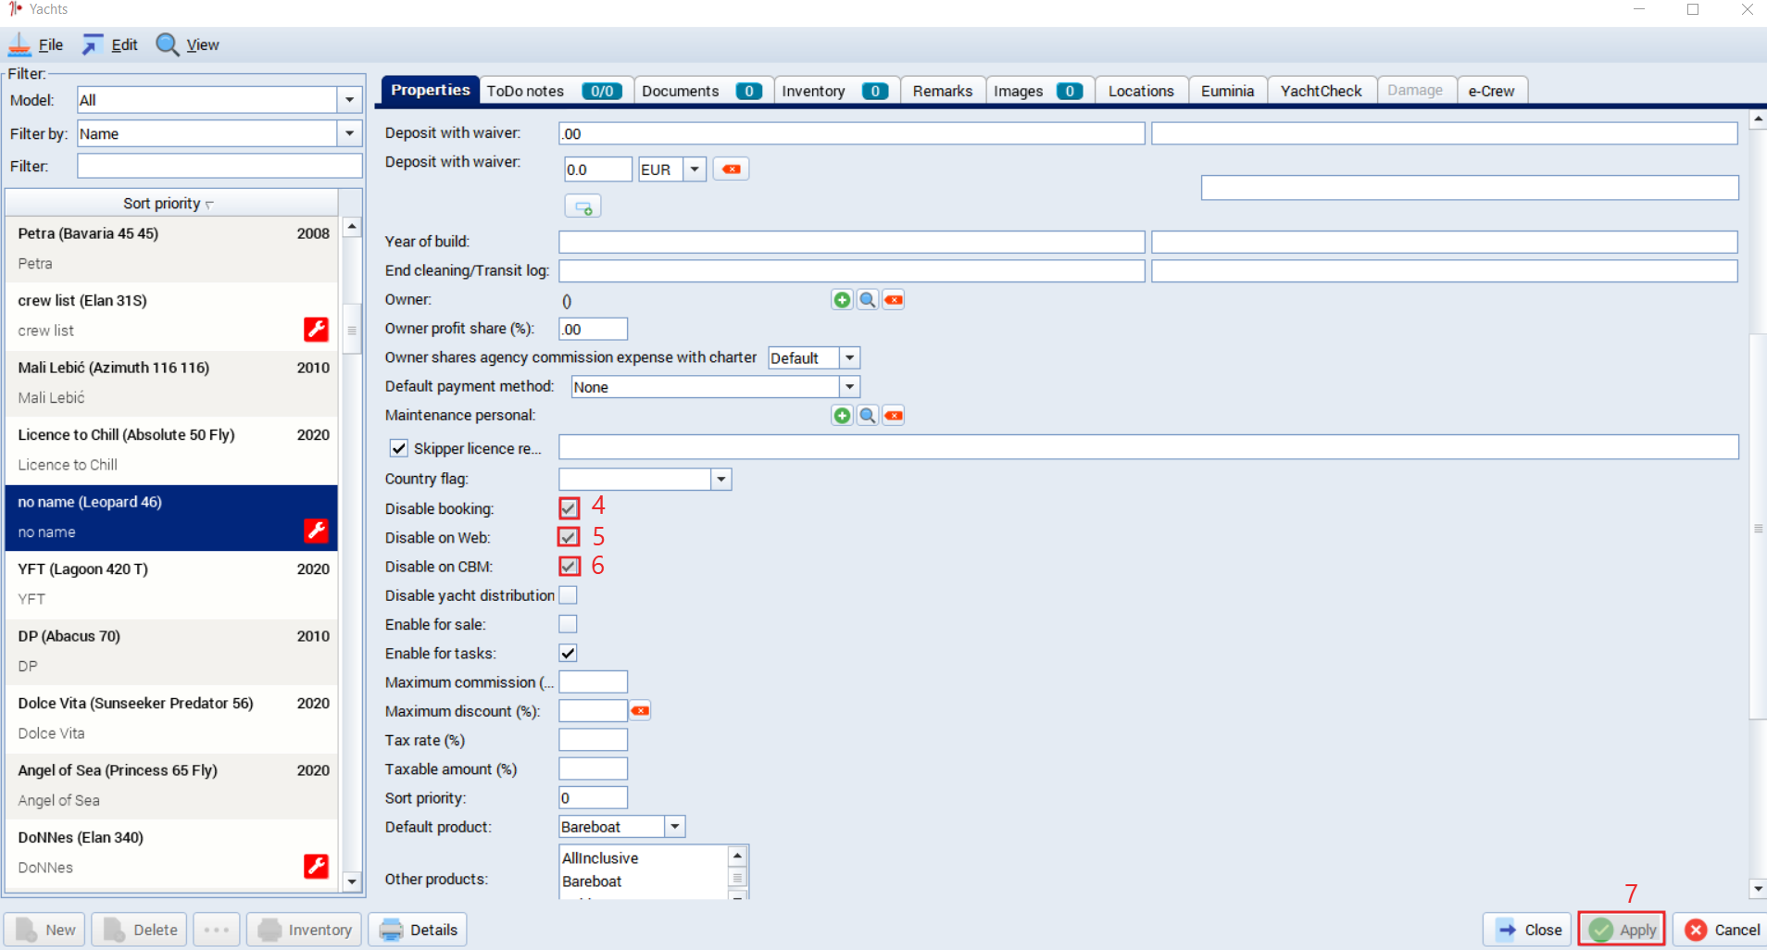Toggle Skipper licence required checkbox
The height and width of the screenshot is (950, 1767).
pyautogui.click(x=399, y=448)
